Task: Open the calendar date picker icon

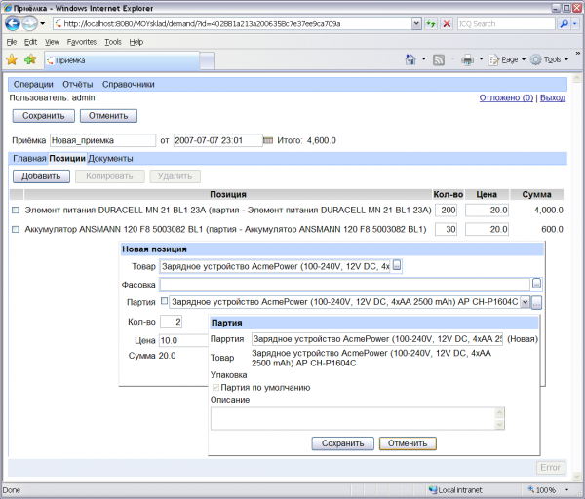Action: coord(269,140)
